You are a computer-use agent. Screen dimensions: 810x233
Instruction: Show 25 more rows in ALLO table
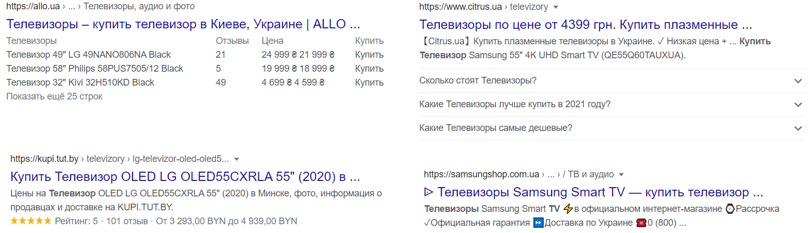tap(54, 96)
